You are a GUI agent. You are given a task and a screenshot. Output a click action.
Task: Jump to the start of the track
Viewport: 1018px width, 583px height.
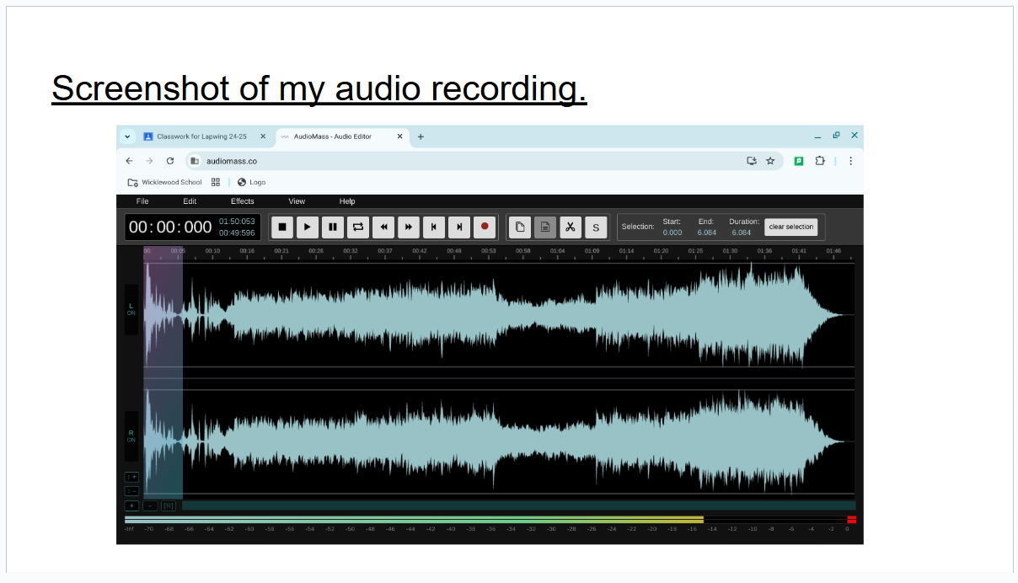coord(434,227)
